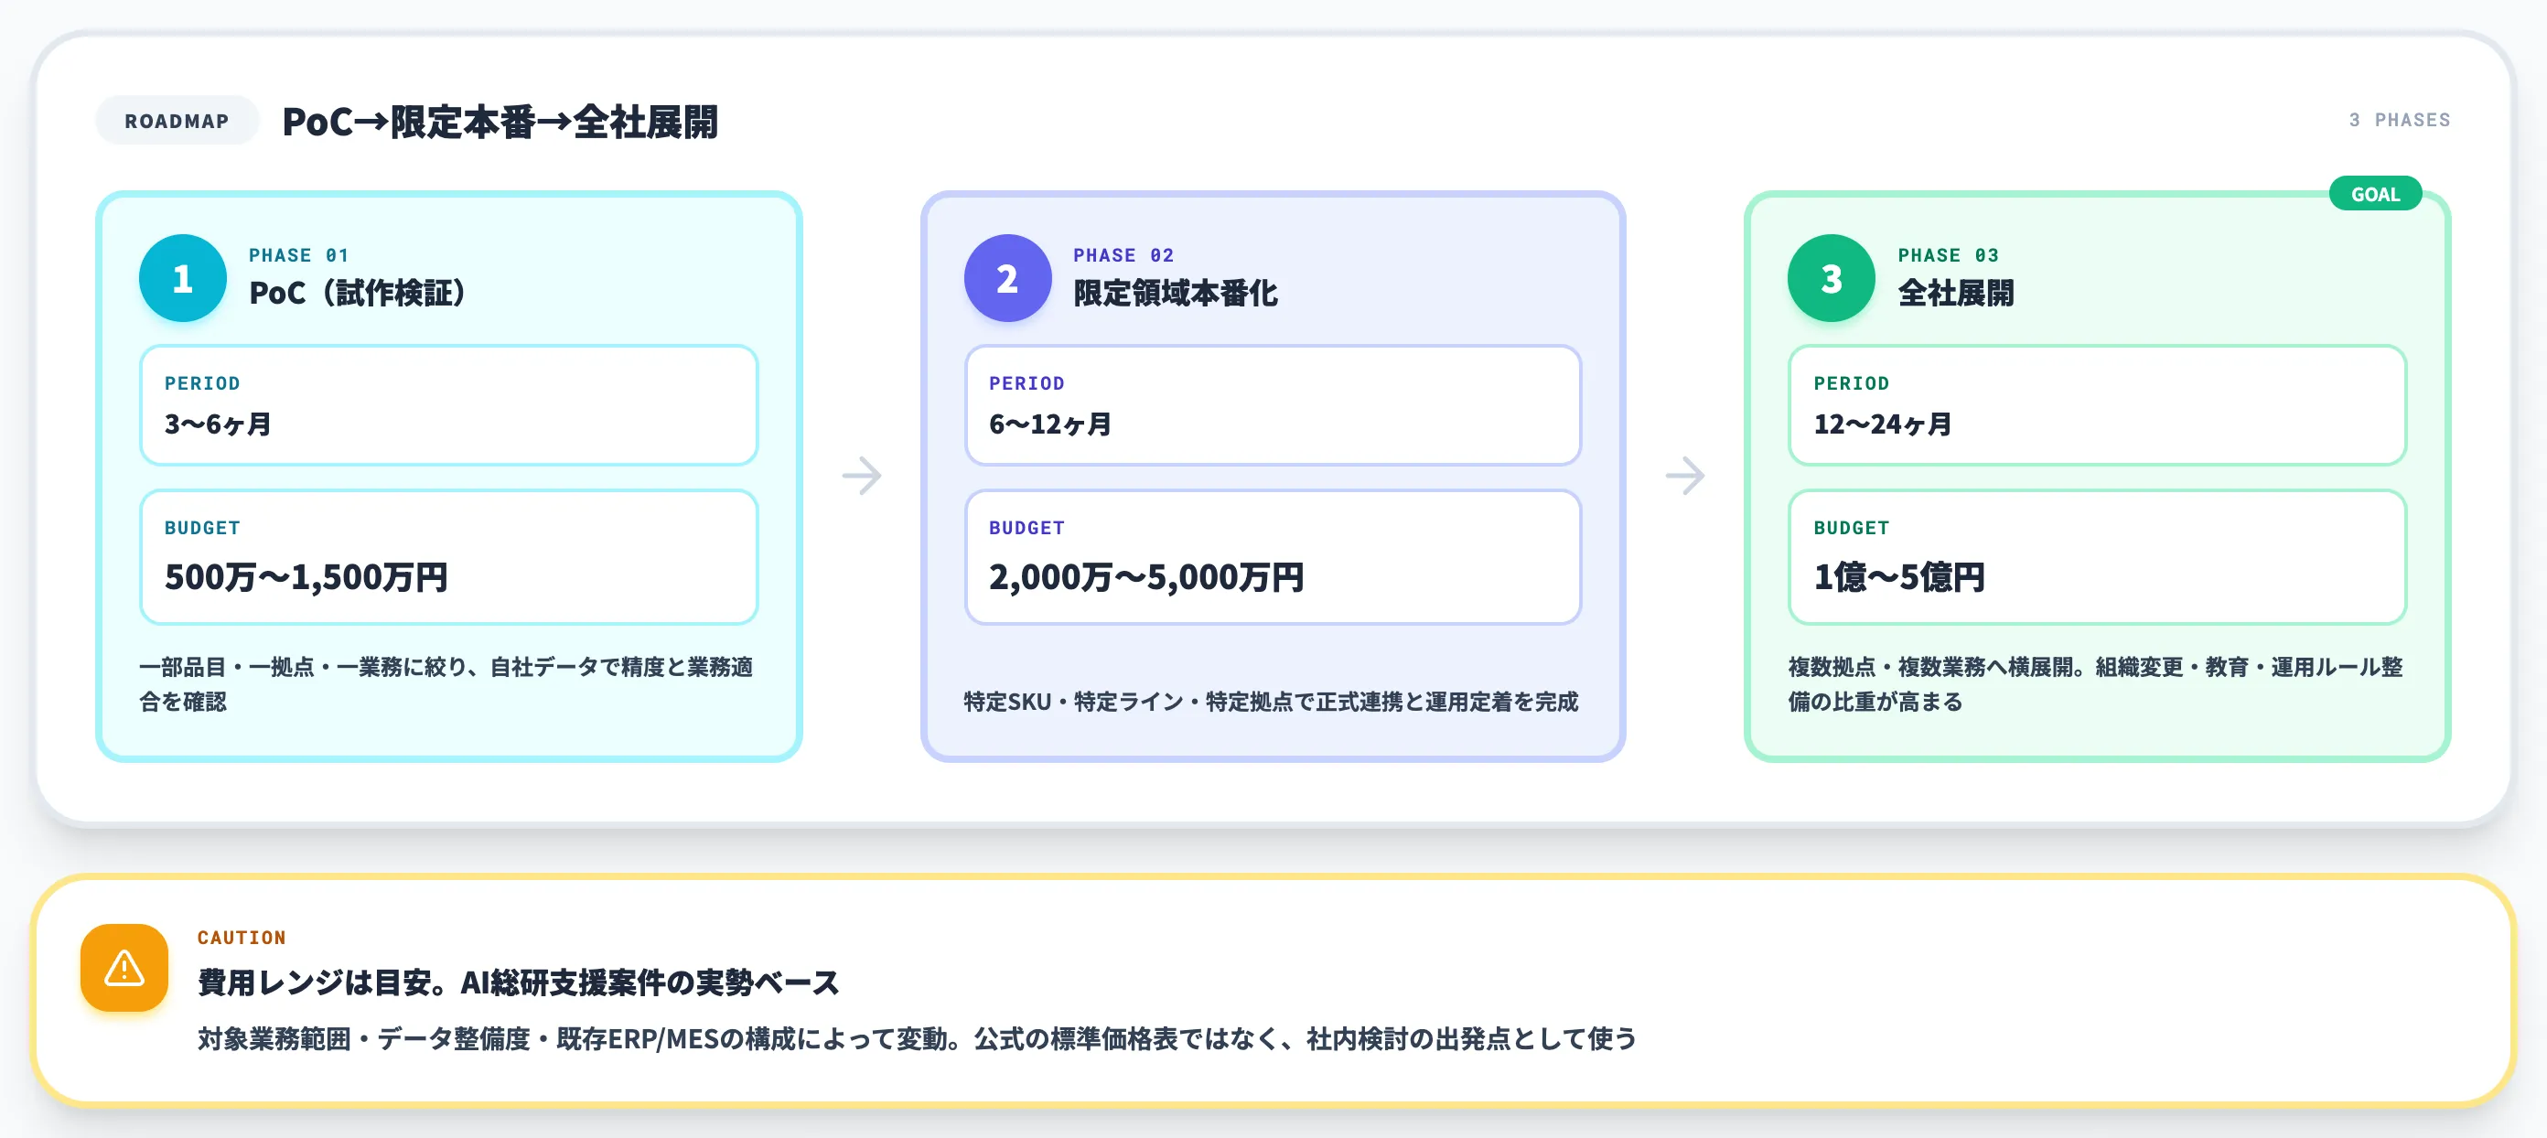Image resolution: width=2547 pixels, height=1138 pixels.
Task: Click the '3 PHASES' label
Action: (x=2400, y=120)
